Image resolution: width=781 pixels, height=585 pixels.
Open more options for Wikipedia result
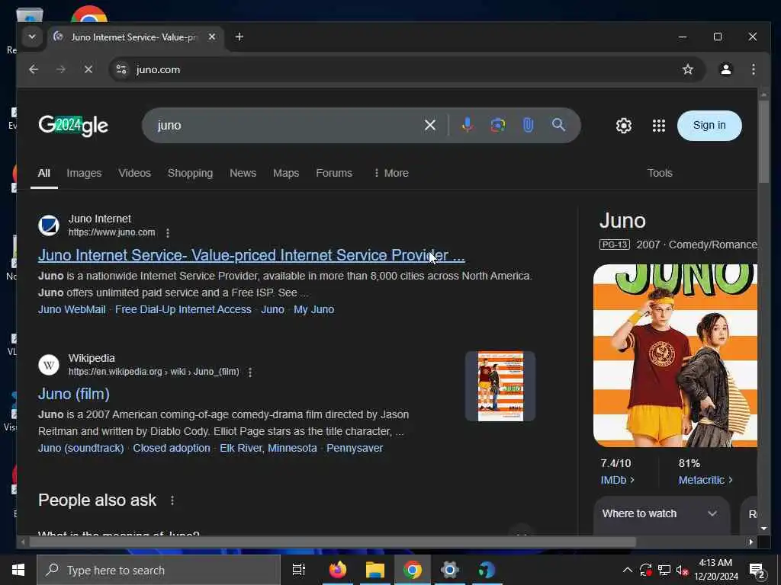[x=250, y=372]
